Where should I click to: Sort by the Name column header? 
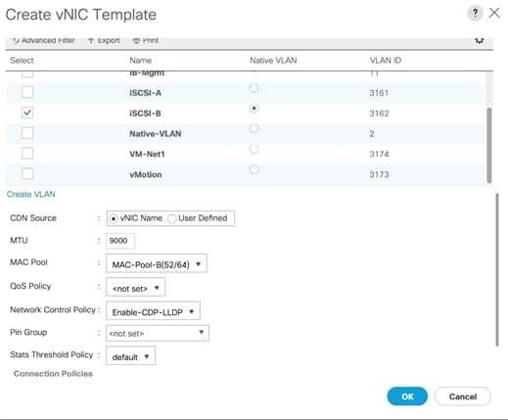[140, 61]
